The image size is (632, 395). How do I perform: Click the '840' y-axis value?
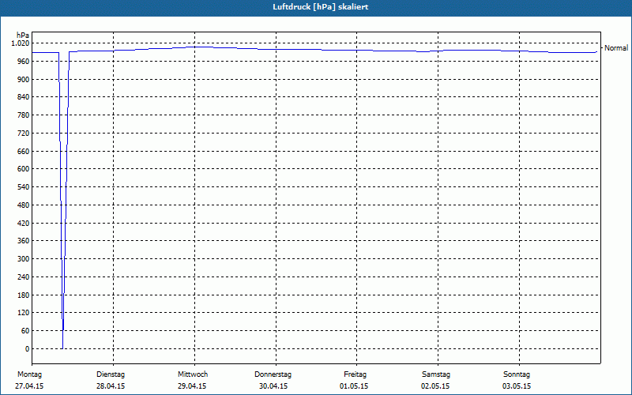tap(24, 97)
